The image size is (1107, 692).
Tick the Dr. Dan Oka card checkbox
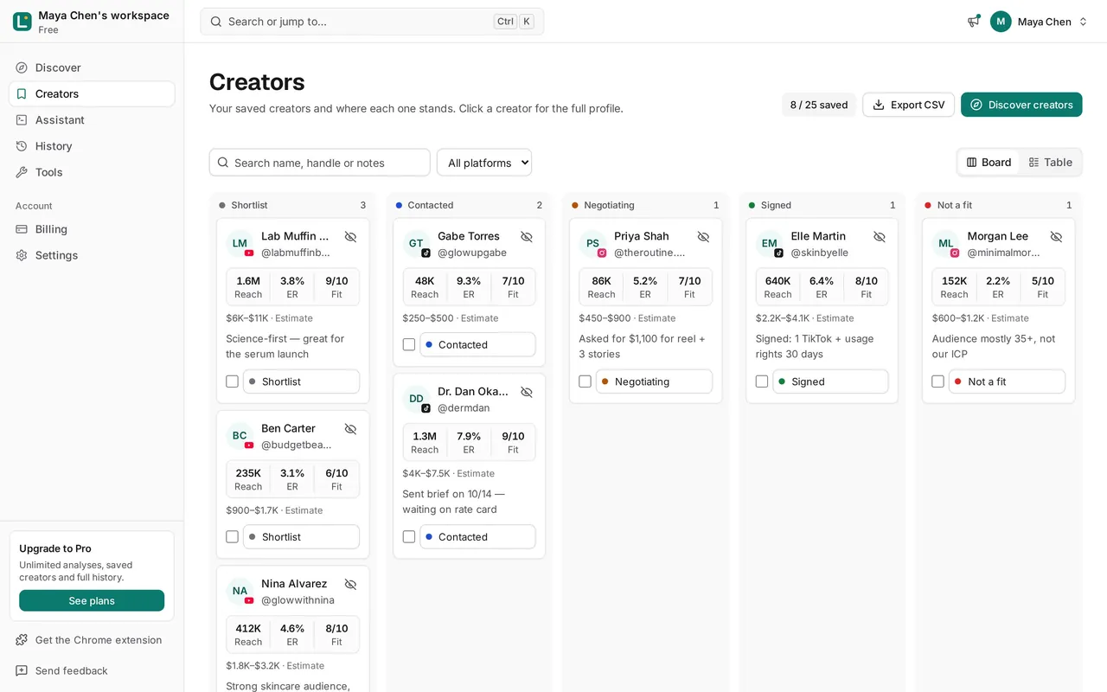click(x=408, y=536)
